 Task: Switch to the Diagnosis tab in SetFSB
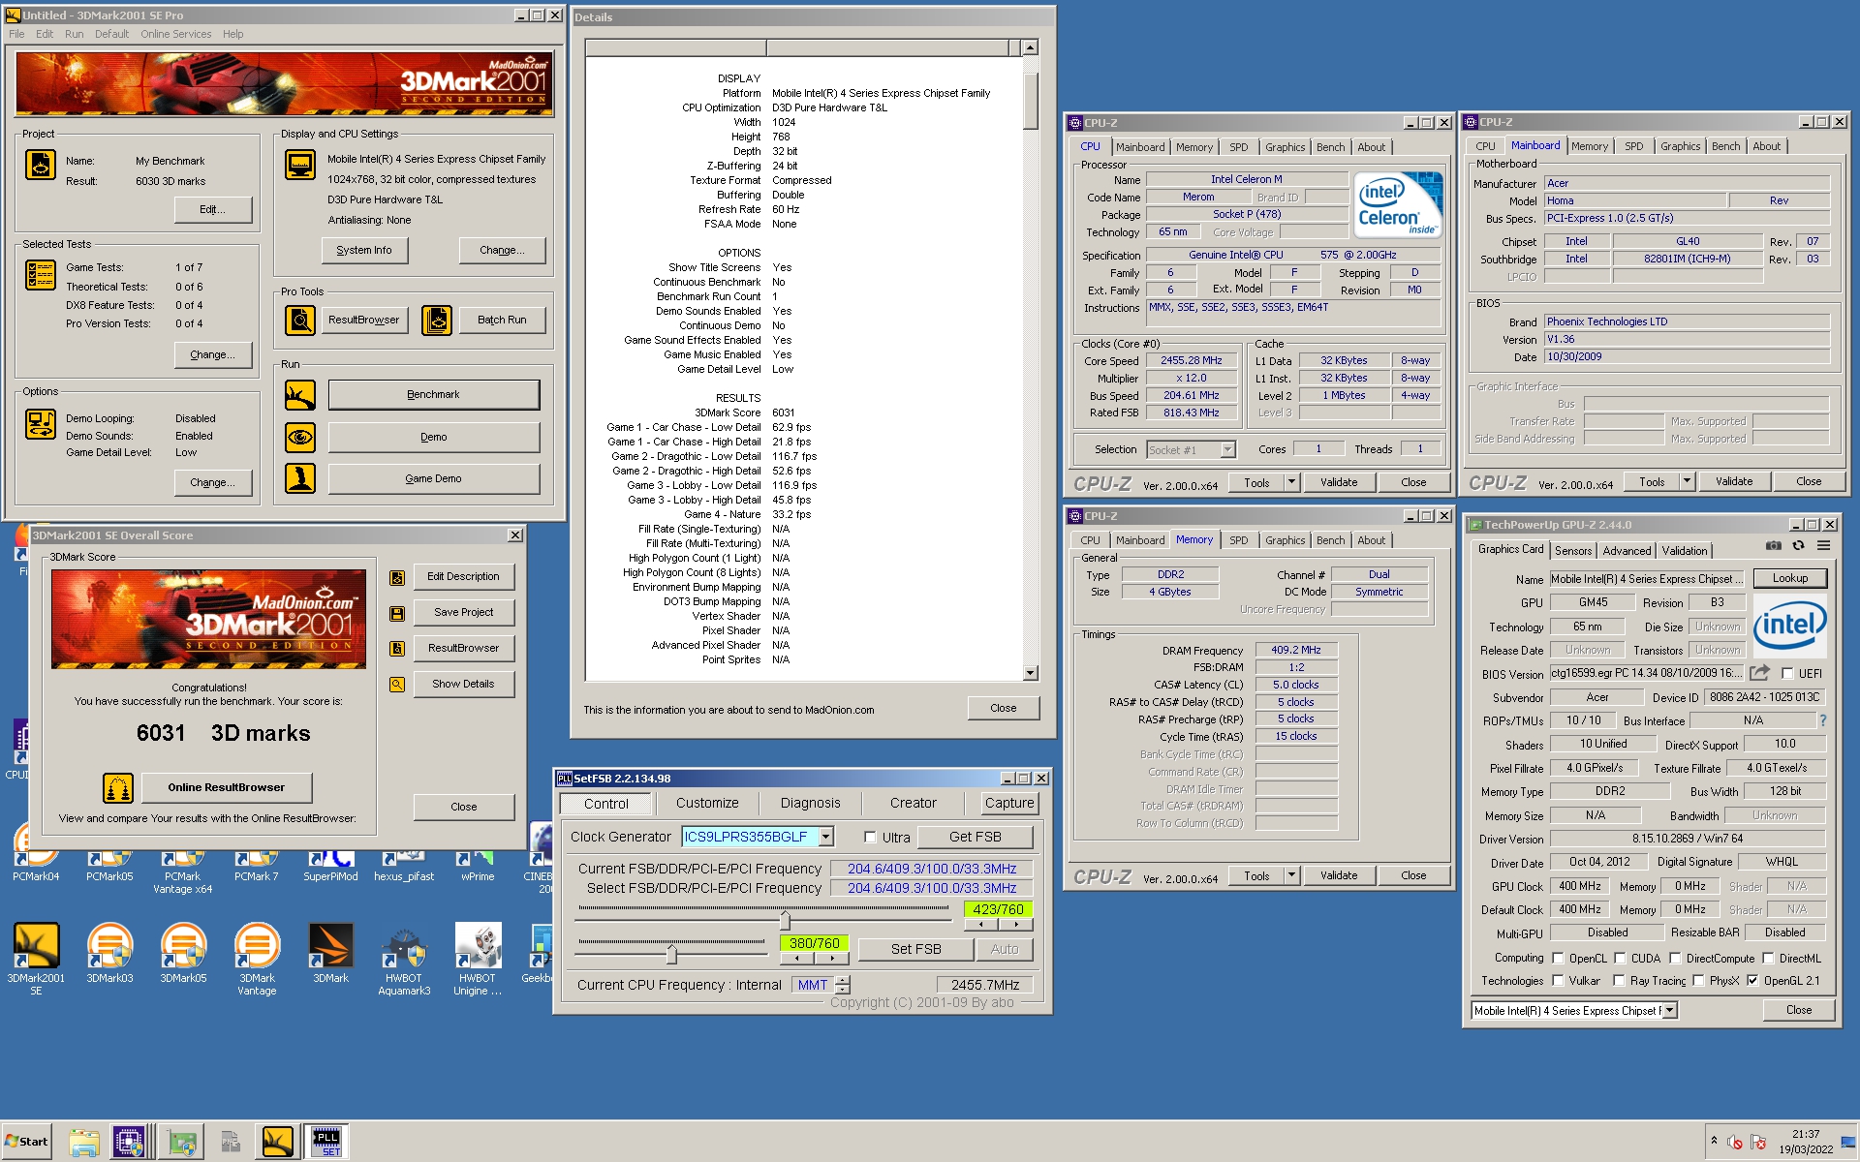811,804
